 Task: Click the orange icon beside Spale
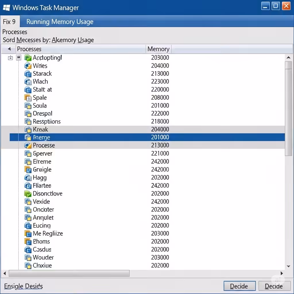[28, 98]
